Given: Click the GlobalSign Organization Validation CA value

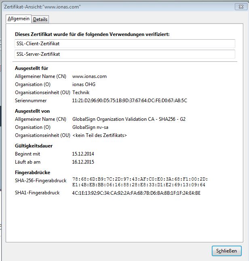Looking at the screenshot, I should [129, 119].
